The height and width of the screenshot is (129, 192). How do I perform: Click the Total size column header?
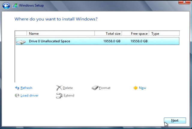108,33
